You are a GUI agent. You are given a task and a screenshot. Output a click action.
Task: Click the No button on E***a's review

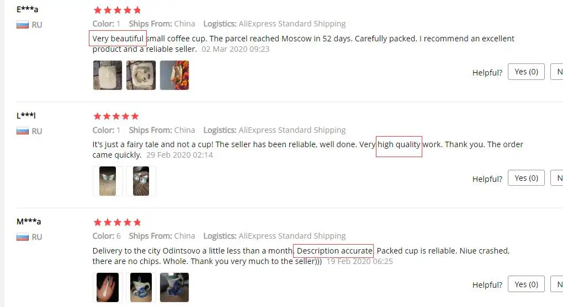pyautogui.click(x=557, y=72)
